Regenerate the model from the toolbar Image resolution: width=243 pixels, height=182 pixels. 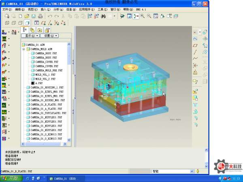tap(90, 16)
